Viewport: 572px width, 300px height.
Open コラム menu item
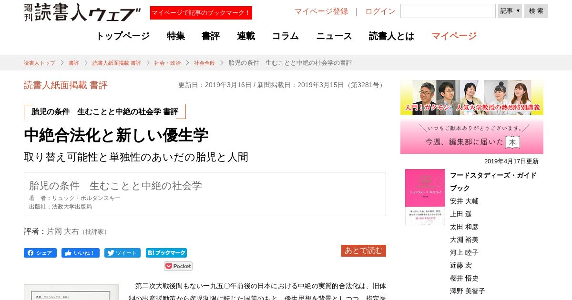286,36
